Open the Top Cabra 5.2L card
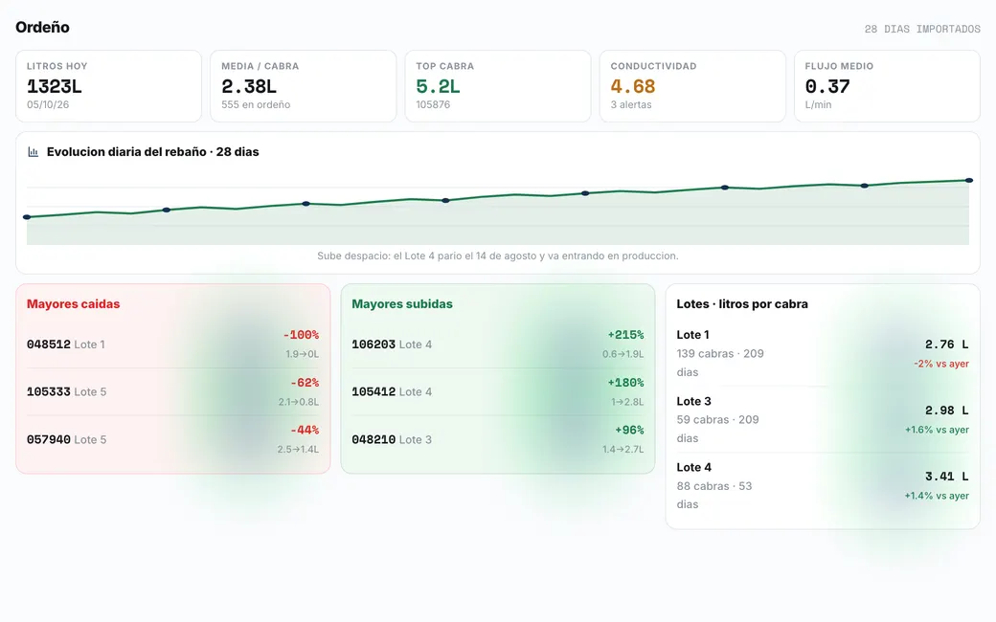This screenshot has height=622, width=996. click(498, 86)
